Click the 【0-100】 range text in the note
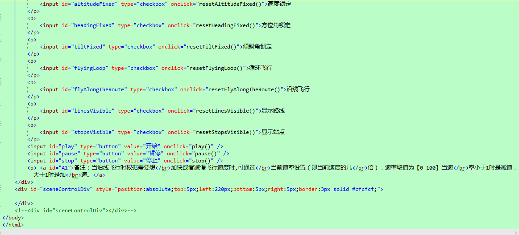519x235 pixels. [x=428, y=168]
